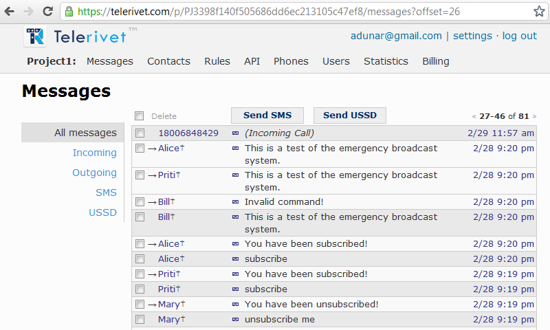Click the Send SMS button
The image size is (550, 330).
coord(267,115)
